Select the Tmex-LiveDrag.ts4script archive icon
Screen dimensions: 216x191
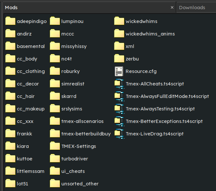point(119,134)
